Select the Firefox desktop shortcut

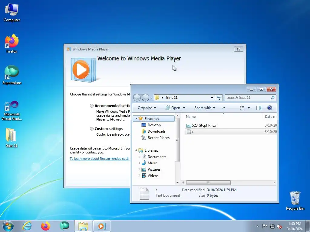click(12, 43)
